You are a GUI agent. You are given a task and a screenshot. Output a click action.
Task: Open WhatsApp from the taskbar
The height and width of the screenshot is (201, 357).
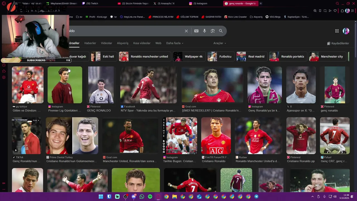click(142, 197)
